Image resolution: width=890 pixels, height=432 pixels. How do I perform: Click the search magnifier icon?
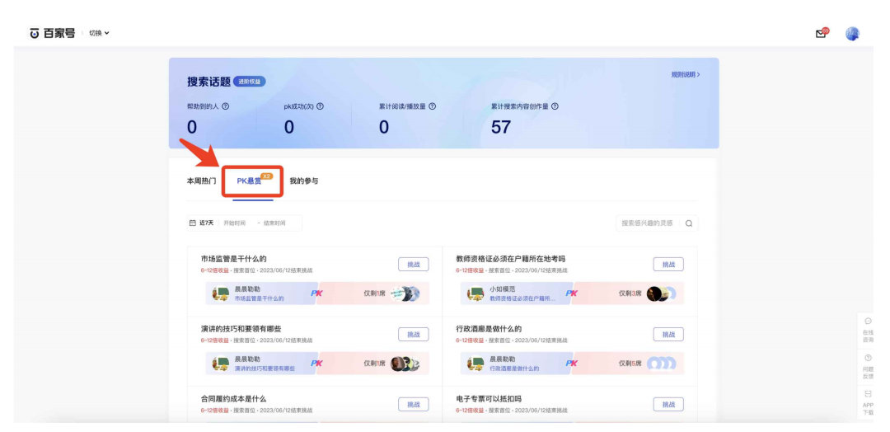(689, 223)
